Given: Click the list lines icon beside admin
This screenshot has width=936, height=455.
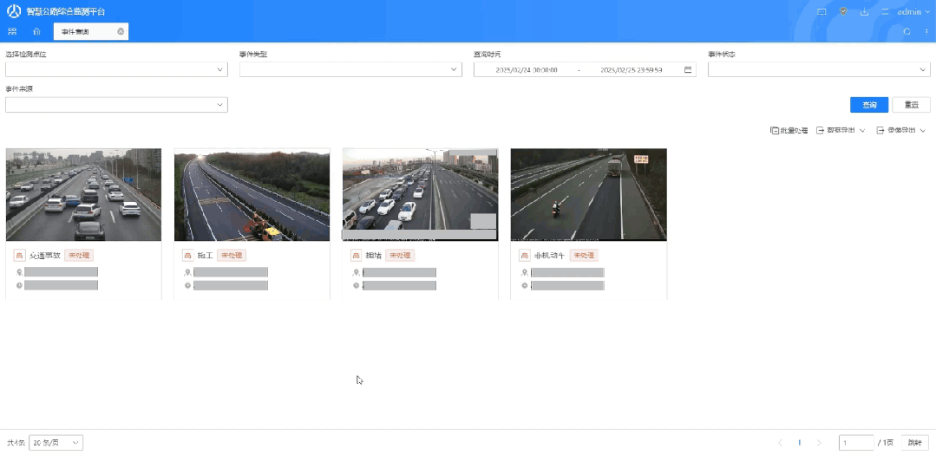Looking at the screenshot, I should (885, 11).
